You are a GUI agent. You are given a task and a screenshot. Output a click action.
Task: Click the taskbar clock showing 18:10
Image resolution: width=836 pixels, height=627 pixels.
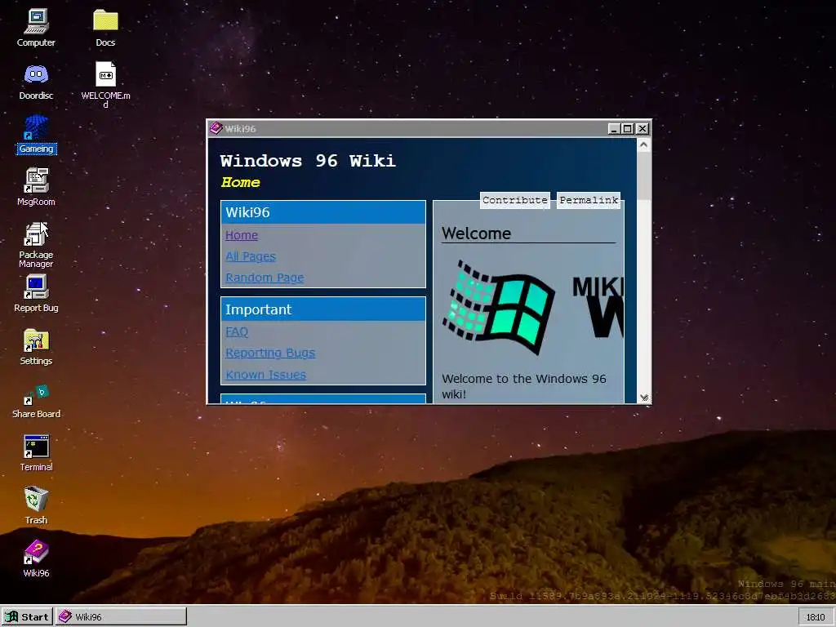point(816,617)
